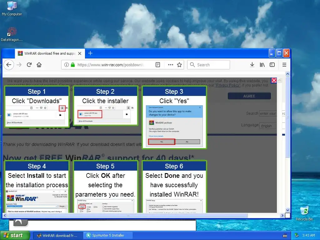Open Firefox Library icon
This screenshot has width=320, height=240.
pyautogui.click(x=262, y=65)
